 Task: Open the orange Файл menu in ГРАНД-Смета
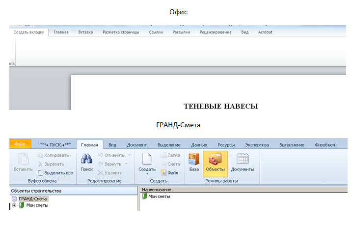[x=20, y=144]
